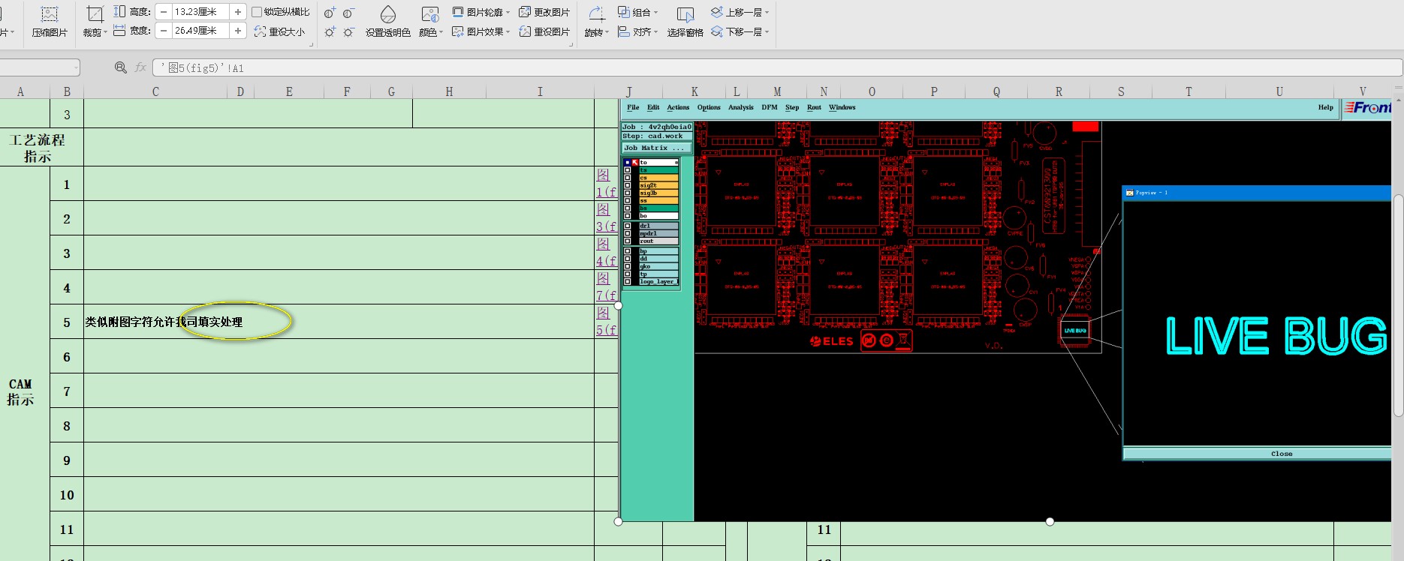
Task: Select column header C
Action: click(155, 91)
